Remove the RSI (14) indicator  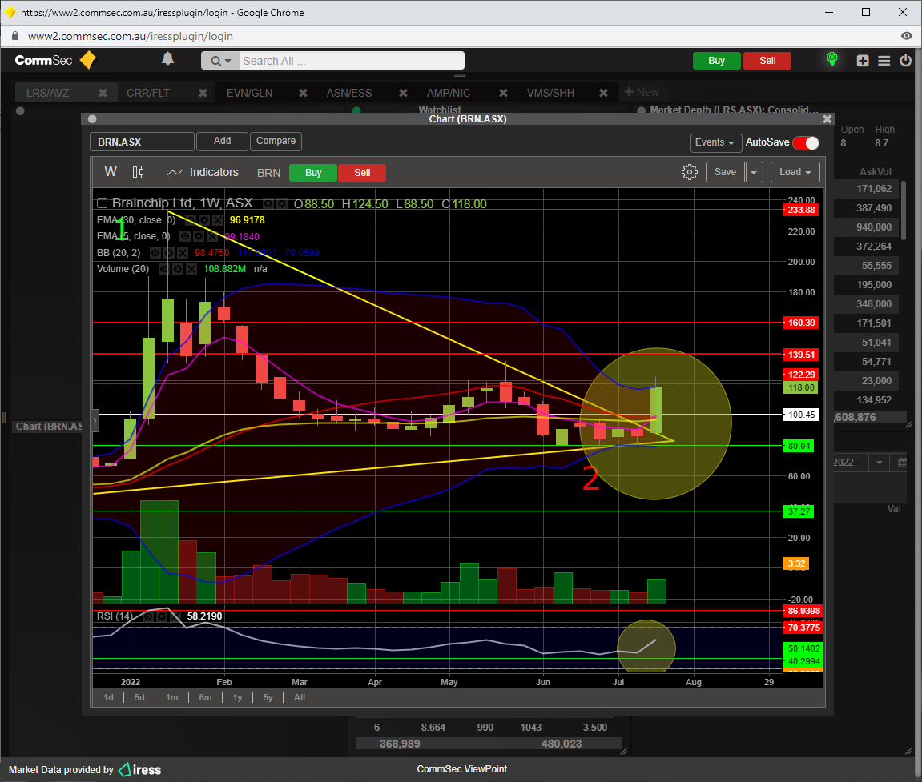pos(175,616)
